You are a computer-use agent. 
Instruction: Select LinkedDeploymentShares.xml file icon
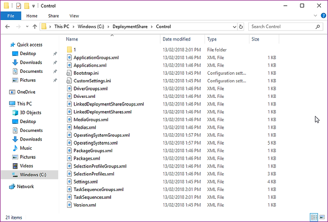(x=69, y=112)
